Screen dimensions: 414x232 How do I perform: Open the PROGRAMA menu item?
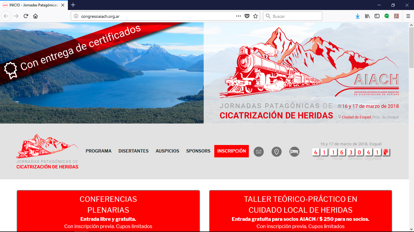[x=98, y=151]
